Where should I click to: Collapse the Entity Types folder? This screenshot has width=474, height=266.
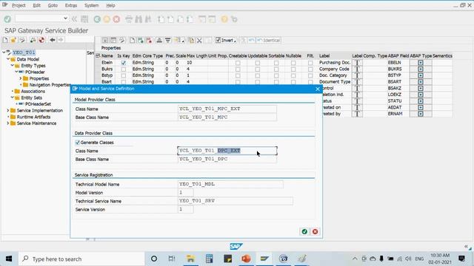click(12, 66)
